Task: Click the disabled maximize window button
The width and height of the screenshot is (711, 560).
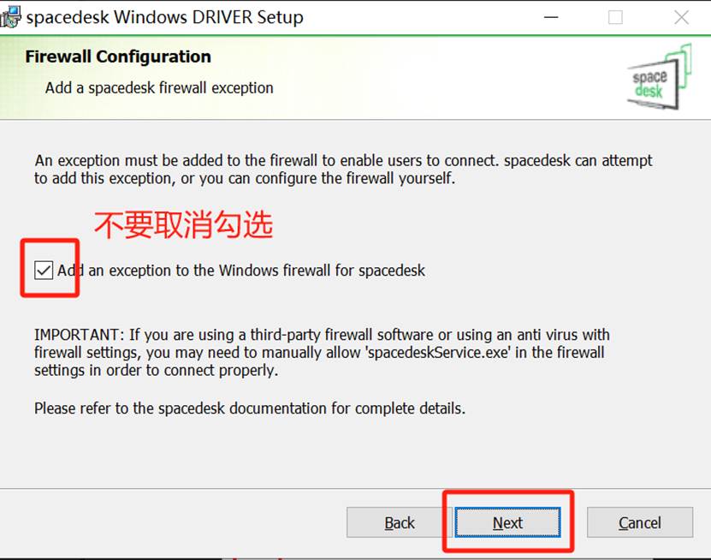Action: click(x=615, y=17)
